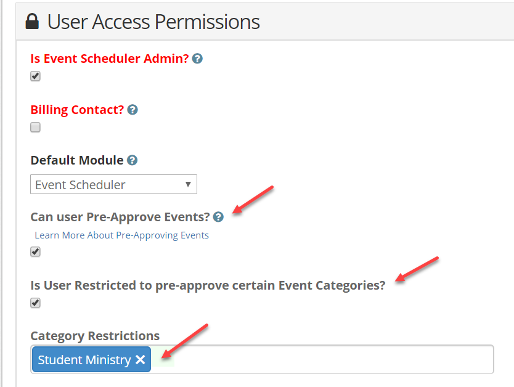Show help tooltip for Default Module
The height and width of the screenshot is (387, 514).
[132, 160]
